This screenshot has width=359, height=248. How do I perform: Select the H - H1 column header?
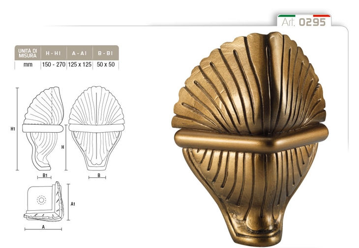pyautogui.click(x=53, y=53)
